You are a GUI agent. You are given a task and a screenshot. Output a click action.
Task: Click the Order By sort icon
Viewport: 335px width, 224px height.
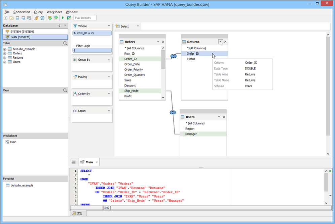[x=75, y=94]
